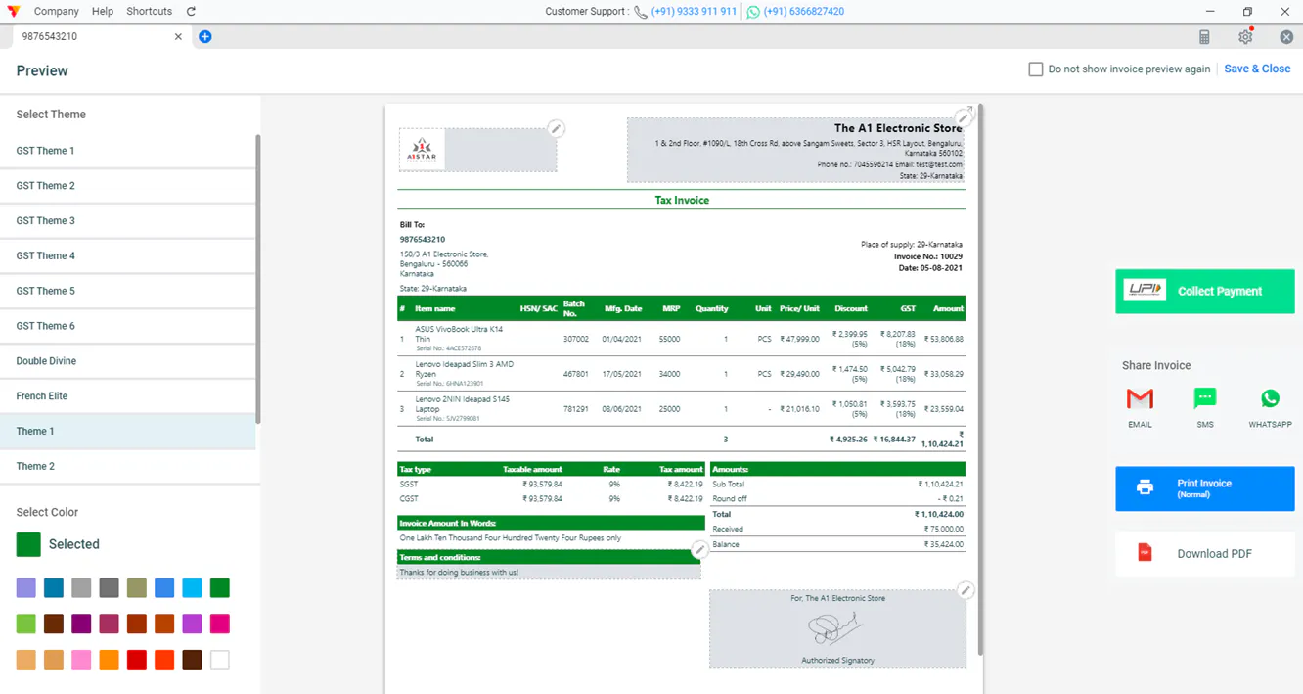Click the Tax Invoice title text
Screen dimensions: 1303x694
[682, 200]
